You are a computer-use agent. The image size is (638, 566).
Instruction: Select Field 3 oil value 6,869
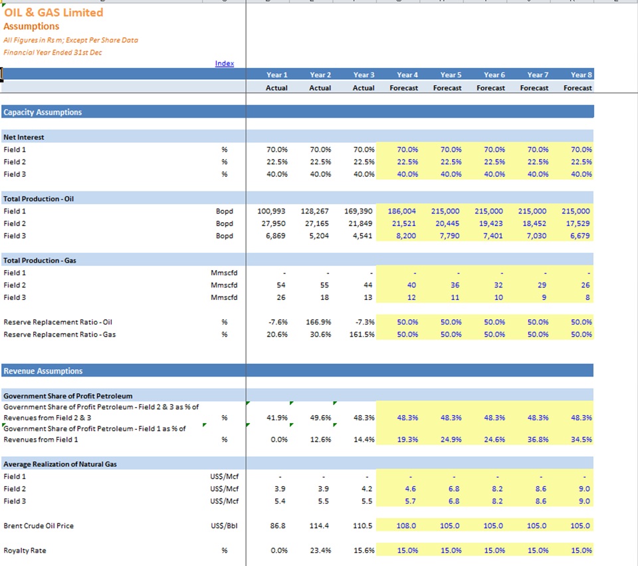[x=275, y=235]
